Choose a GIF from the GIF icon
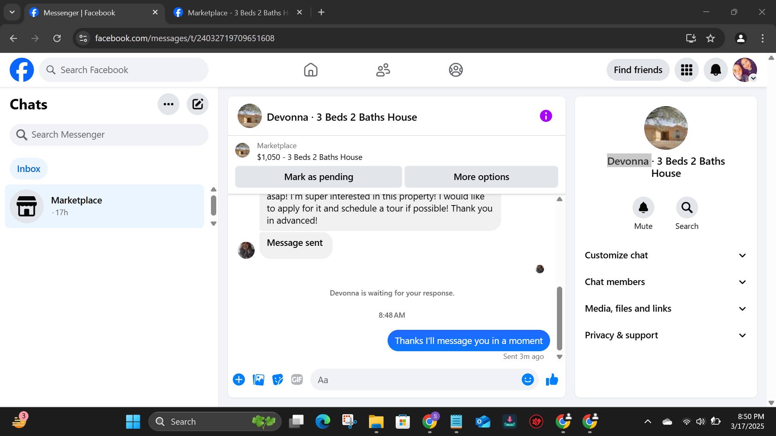The height and width of the screenshot is (436, 776). coord(297,379)
